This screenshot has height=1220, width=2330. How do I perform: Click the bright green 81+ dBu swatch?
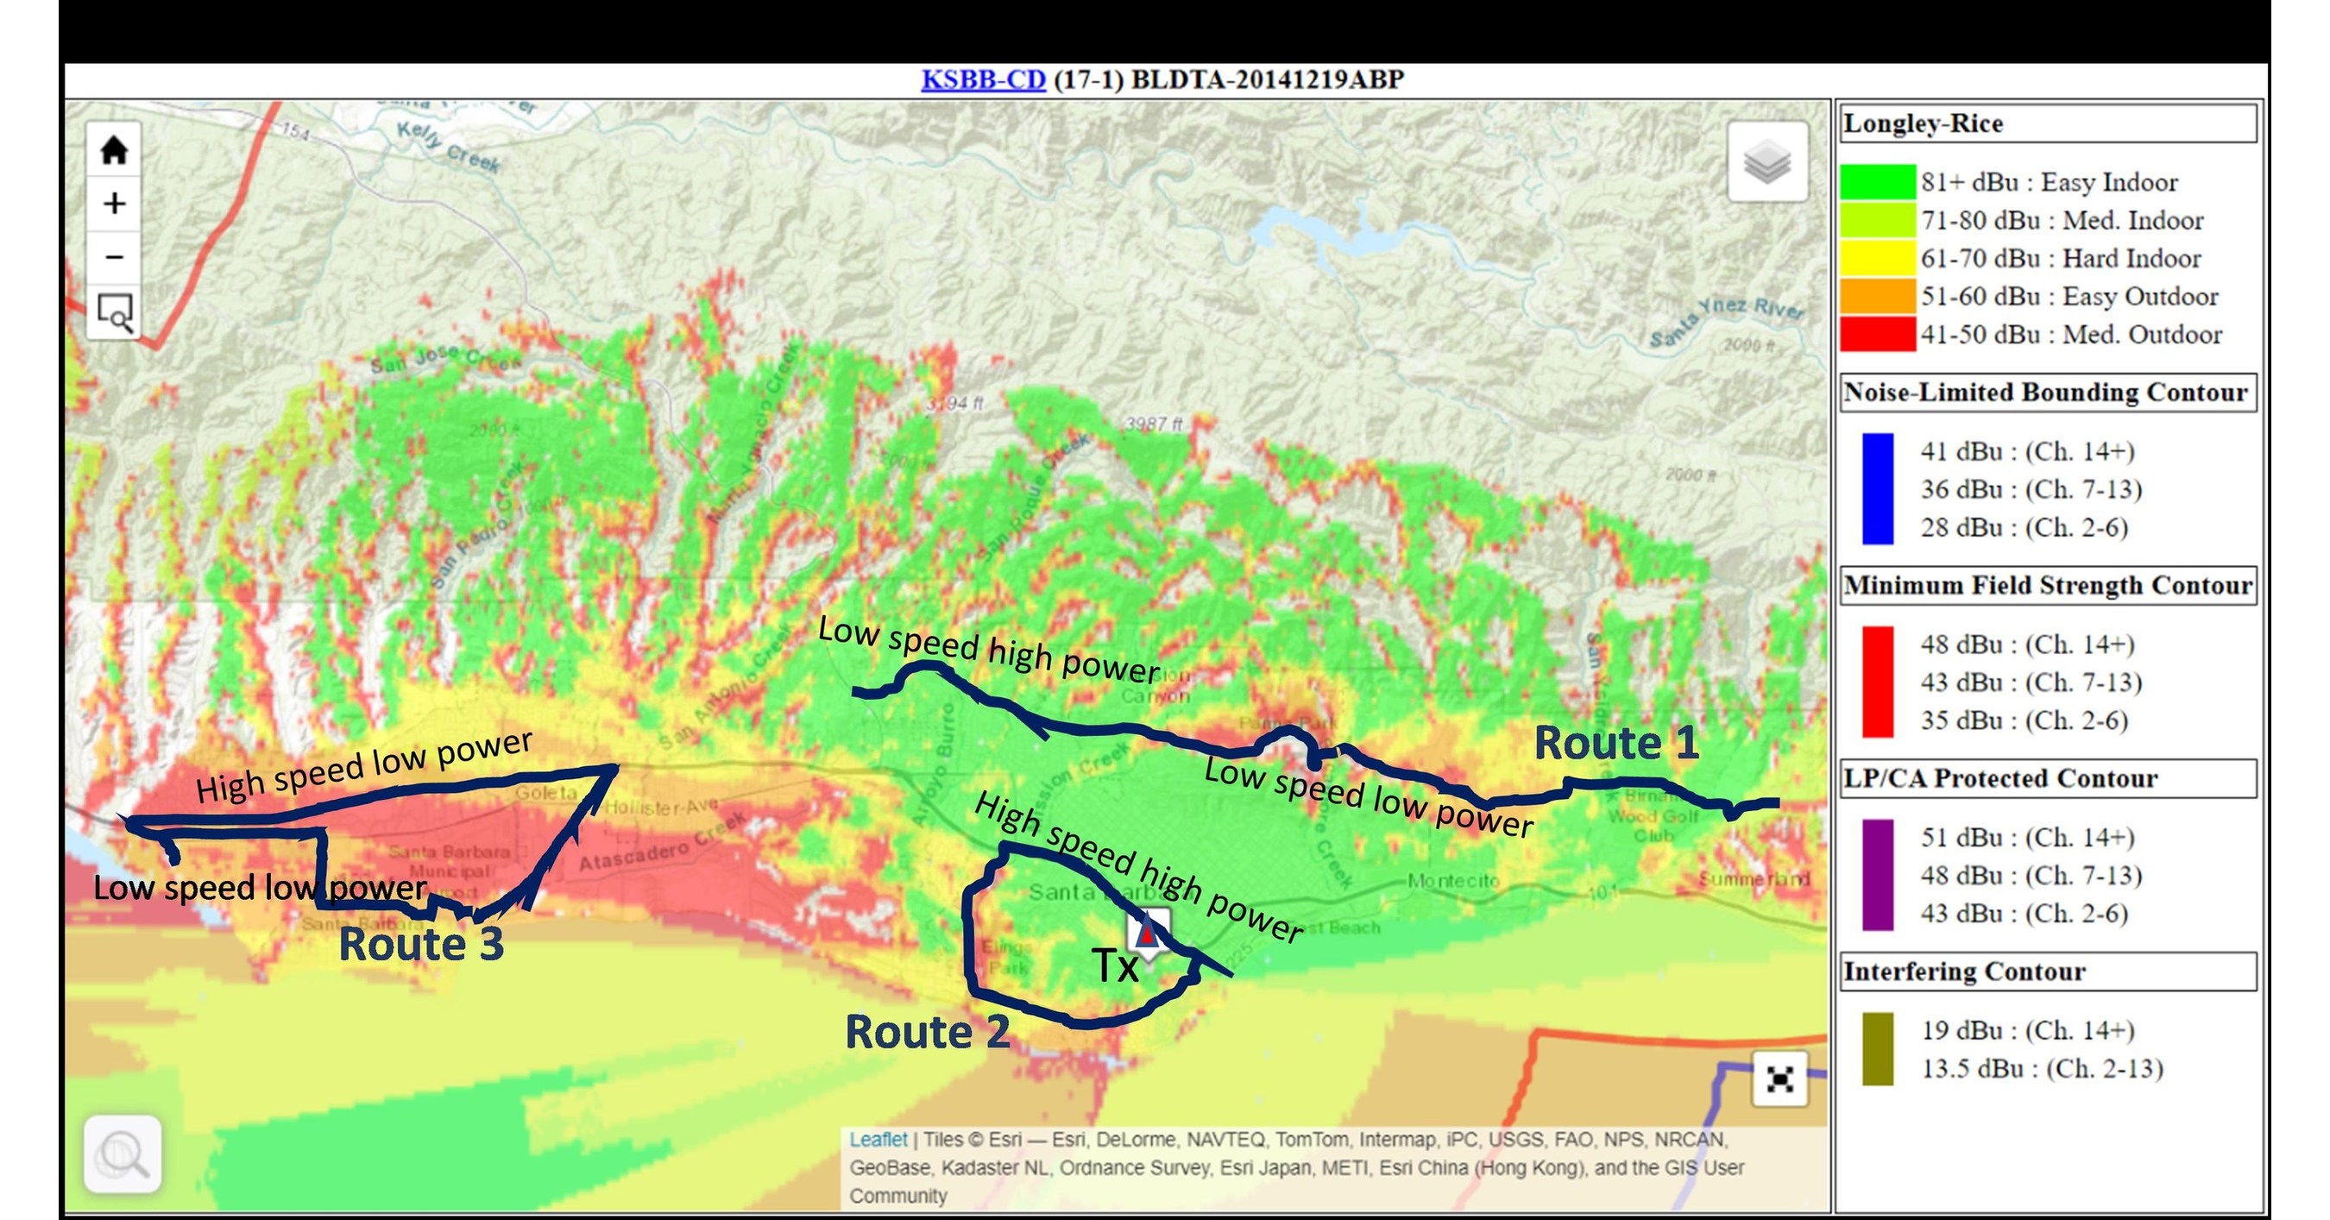coord(1878,182)
